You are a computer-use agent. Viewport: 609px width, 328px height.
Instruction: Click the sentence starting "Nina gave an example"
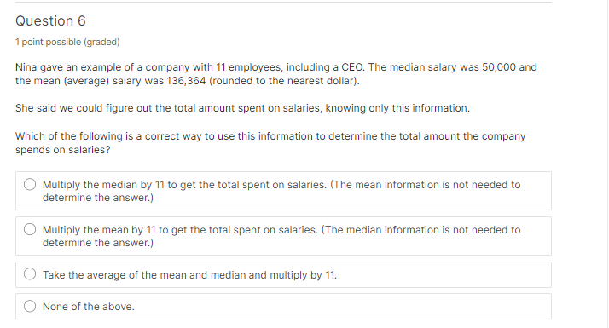(275, 74)
